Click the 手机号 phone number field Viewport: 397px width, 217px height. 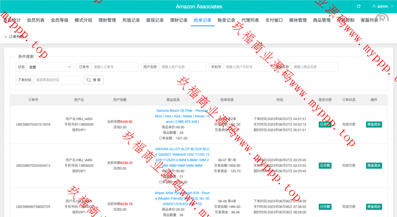(247, 67)
